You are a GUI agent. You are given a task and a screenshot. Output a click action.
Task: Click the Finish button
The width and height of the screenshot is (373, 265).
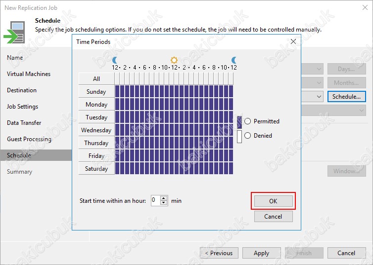(304, 253)
